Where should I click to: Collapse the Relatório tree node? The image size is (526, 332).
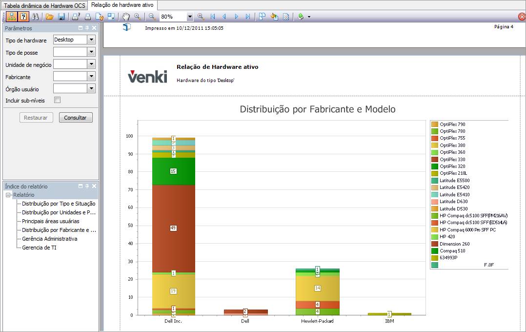8,195
